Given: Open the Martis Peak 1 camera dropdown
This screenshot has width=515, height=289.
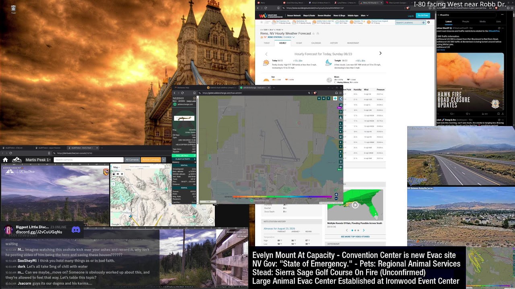Looking at the screenshot, I should (x=38, y=160).
